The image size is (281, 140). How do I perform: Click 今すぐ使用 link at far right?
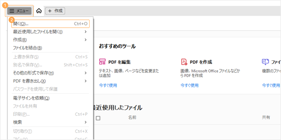(x=271, y=85)
